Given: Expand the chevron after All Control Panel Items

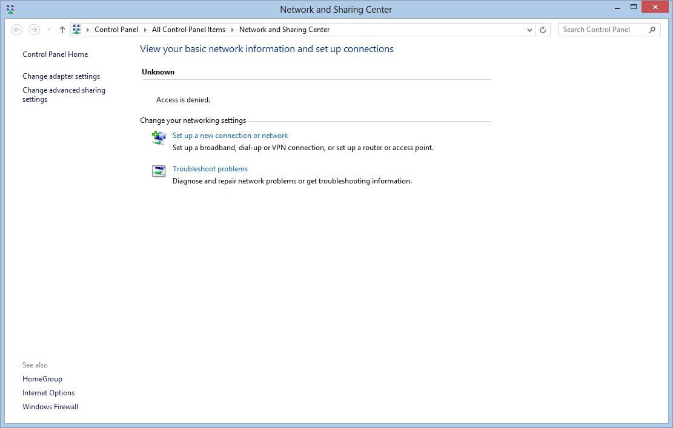Looking at the screenshot, I should click(x=232, y=30).
